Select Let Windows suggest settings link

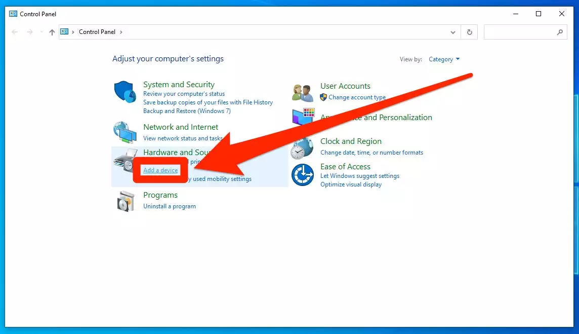click(359, 176)
